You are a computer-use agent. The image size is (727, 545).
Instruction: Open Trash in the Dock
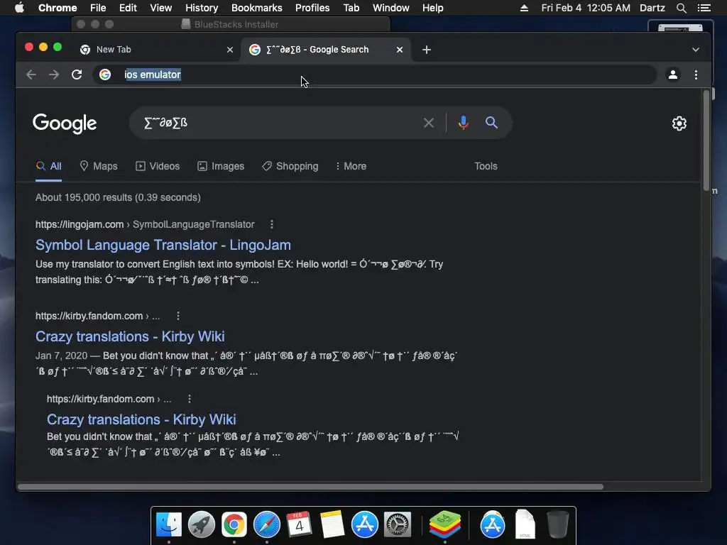557,524
